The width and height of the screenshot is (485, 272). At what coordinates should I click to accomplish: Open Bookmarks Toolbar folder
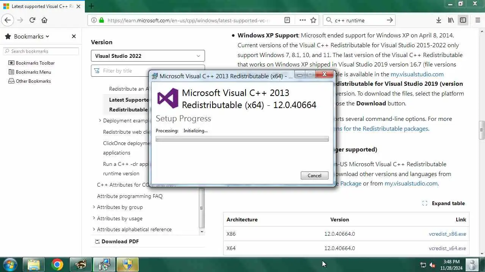click(x=35, y=63)
